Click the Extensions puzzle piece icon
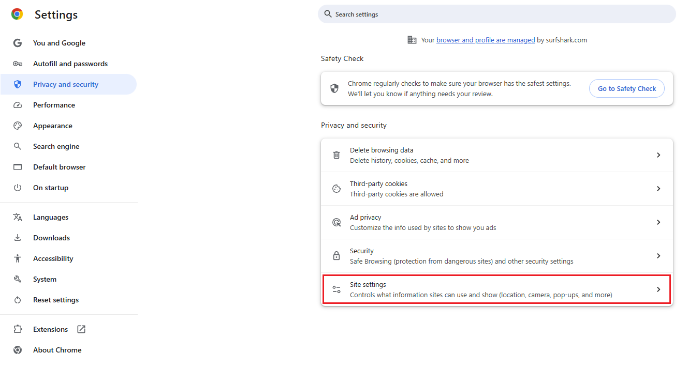Image resolution: width=688 pixels, height=368 pixels. [18, 329]
